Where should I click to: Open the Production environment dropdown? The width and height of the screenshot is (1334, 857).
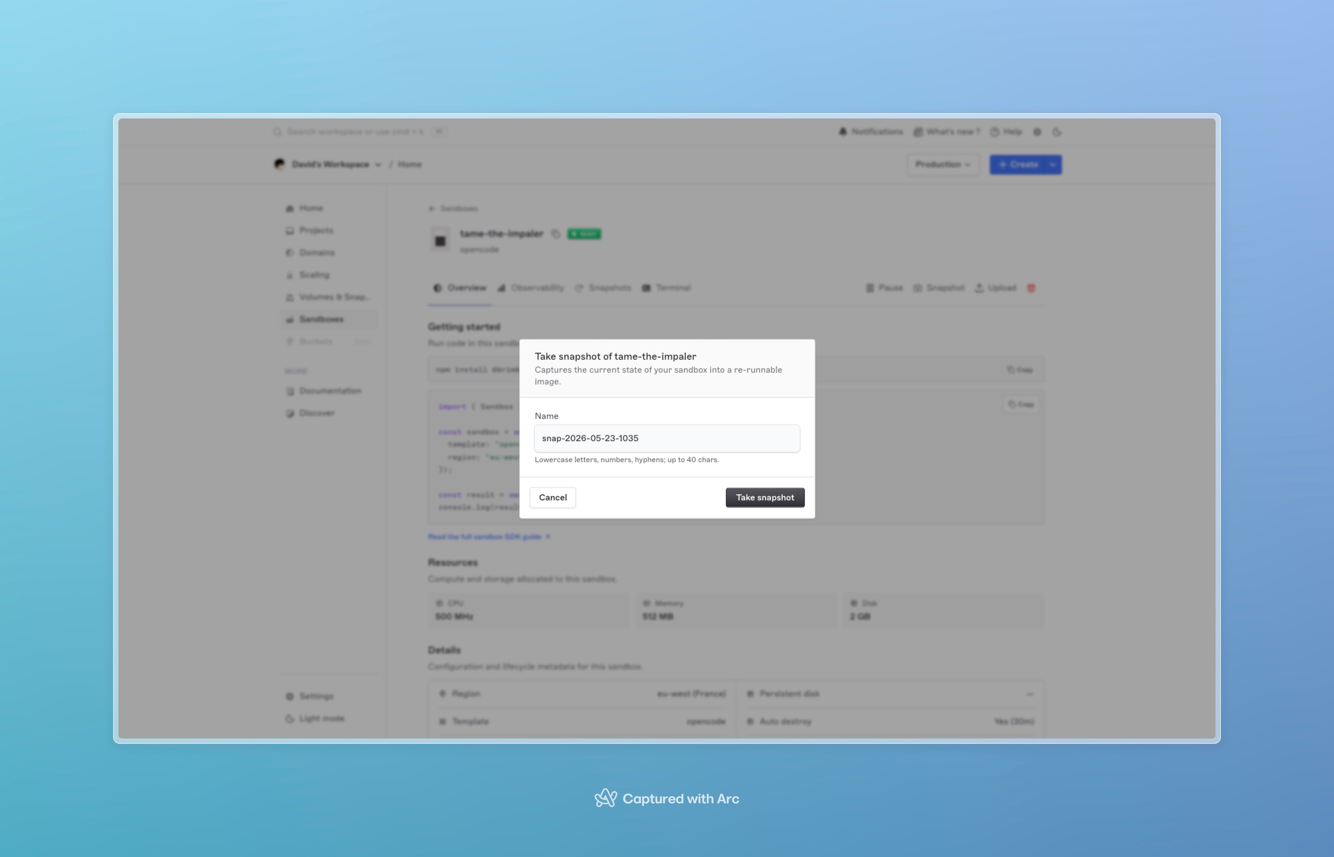(943, 164)
